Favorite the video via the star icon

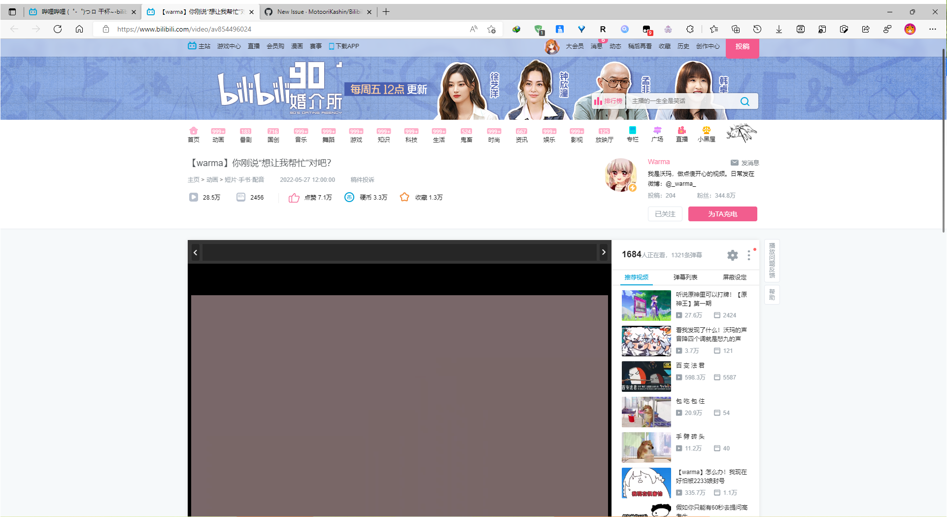point(405,197)
